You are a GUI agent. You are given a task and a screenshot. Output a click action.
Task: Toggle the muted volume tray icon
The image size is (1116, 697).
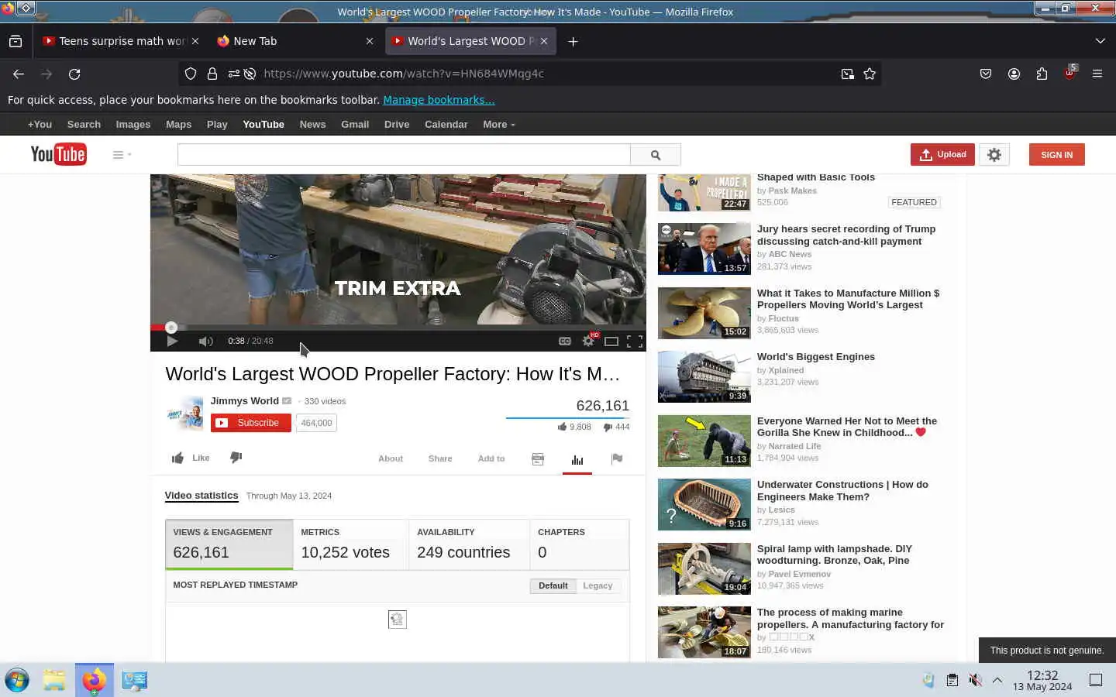click(x=975, y=680)
